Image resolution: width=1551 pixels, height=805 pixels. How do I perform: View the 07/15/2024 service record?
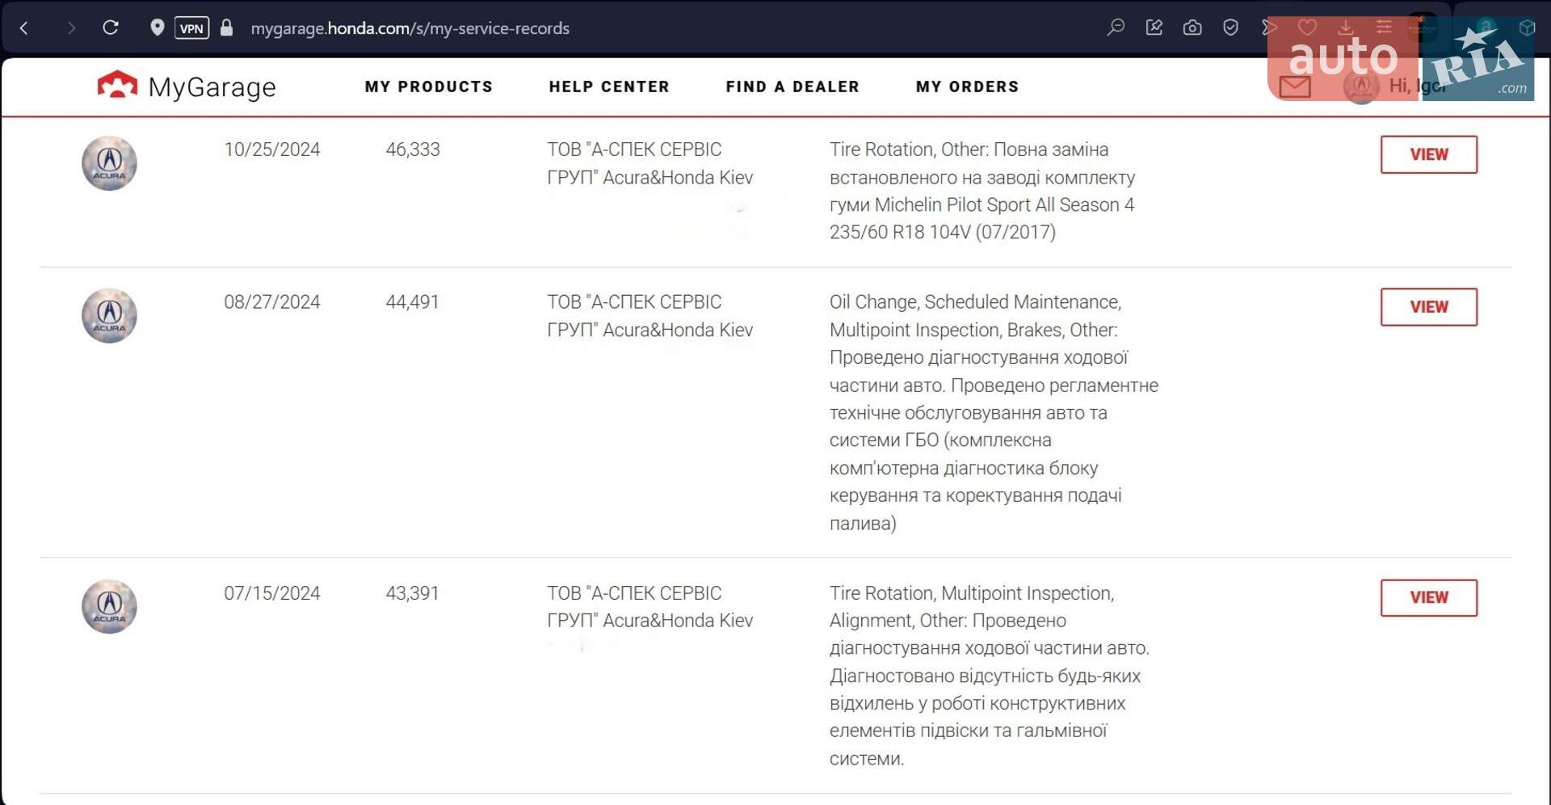pos(1428,597)
